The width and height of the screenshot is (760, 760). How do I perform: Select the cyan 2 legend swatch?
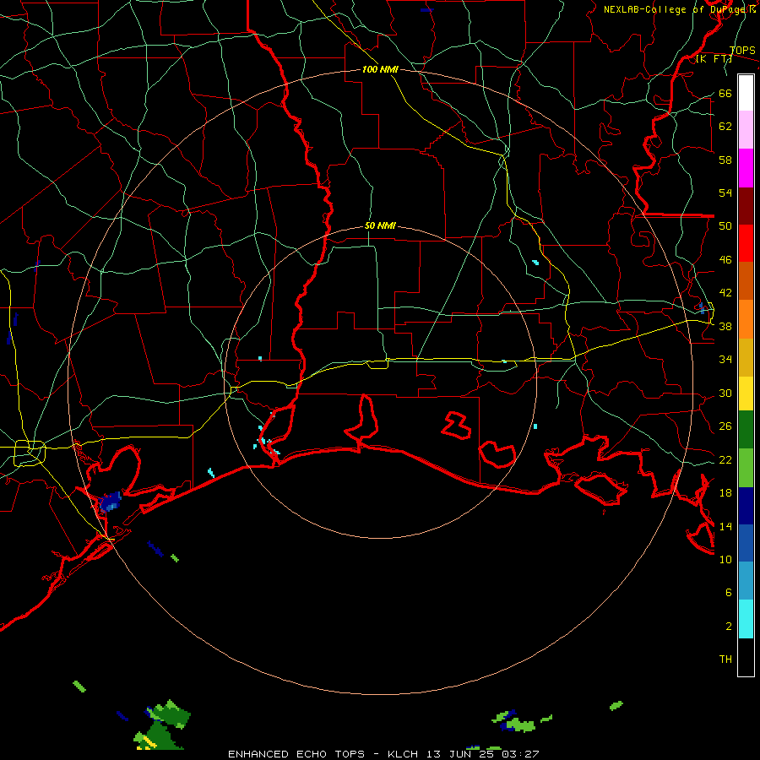click(746, 619)
